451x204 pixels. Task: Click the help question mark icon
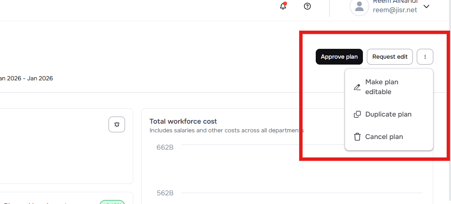[307, 6]
